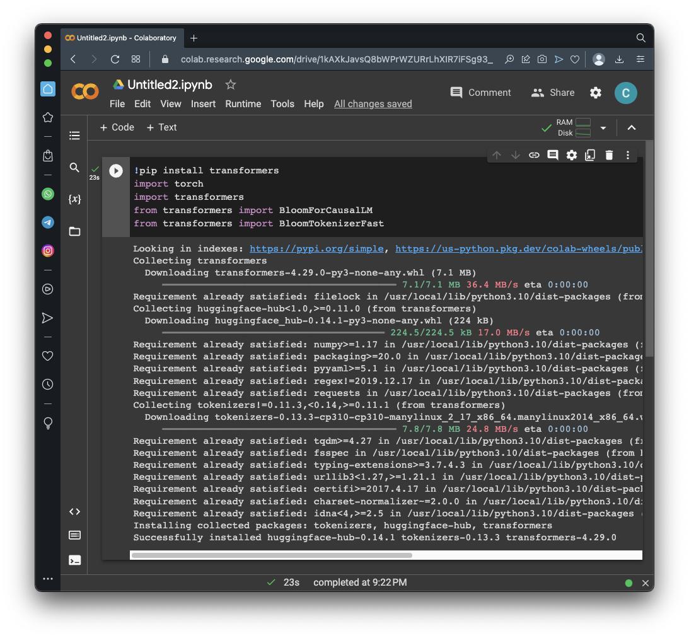The height and width of the screenshot is (638, 689).
Task: Open the Files folder panel
Action: [x=75, y=231]
